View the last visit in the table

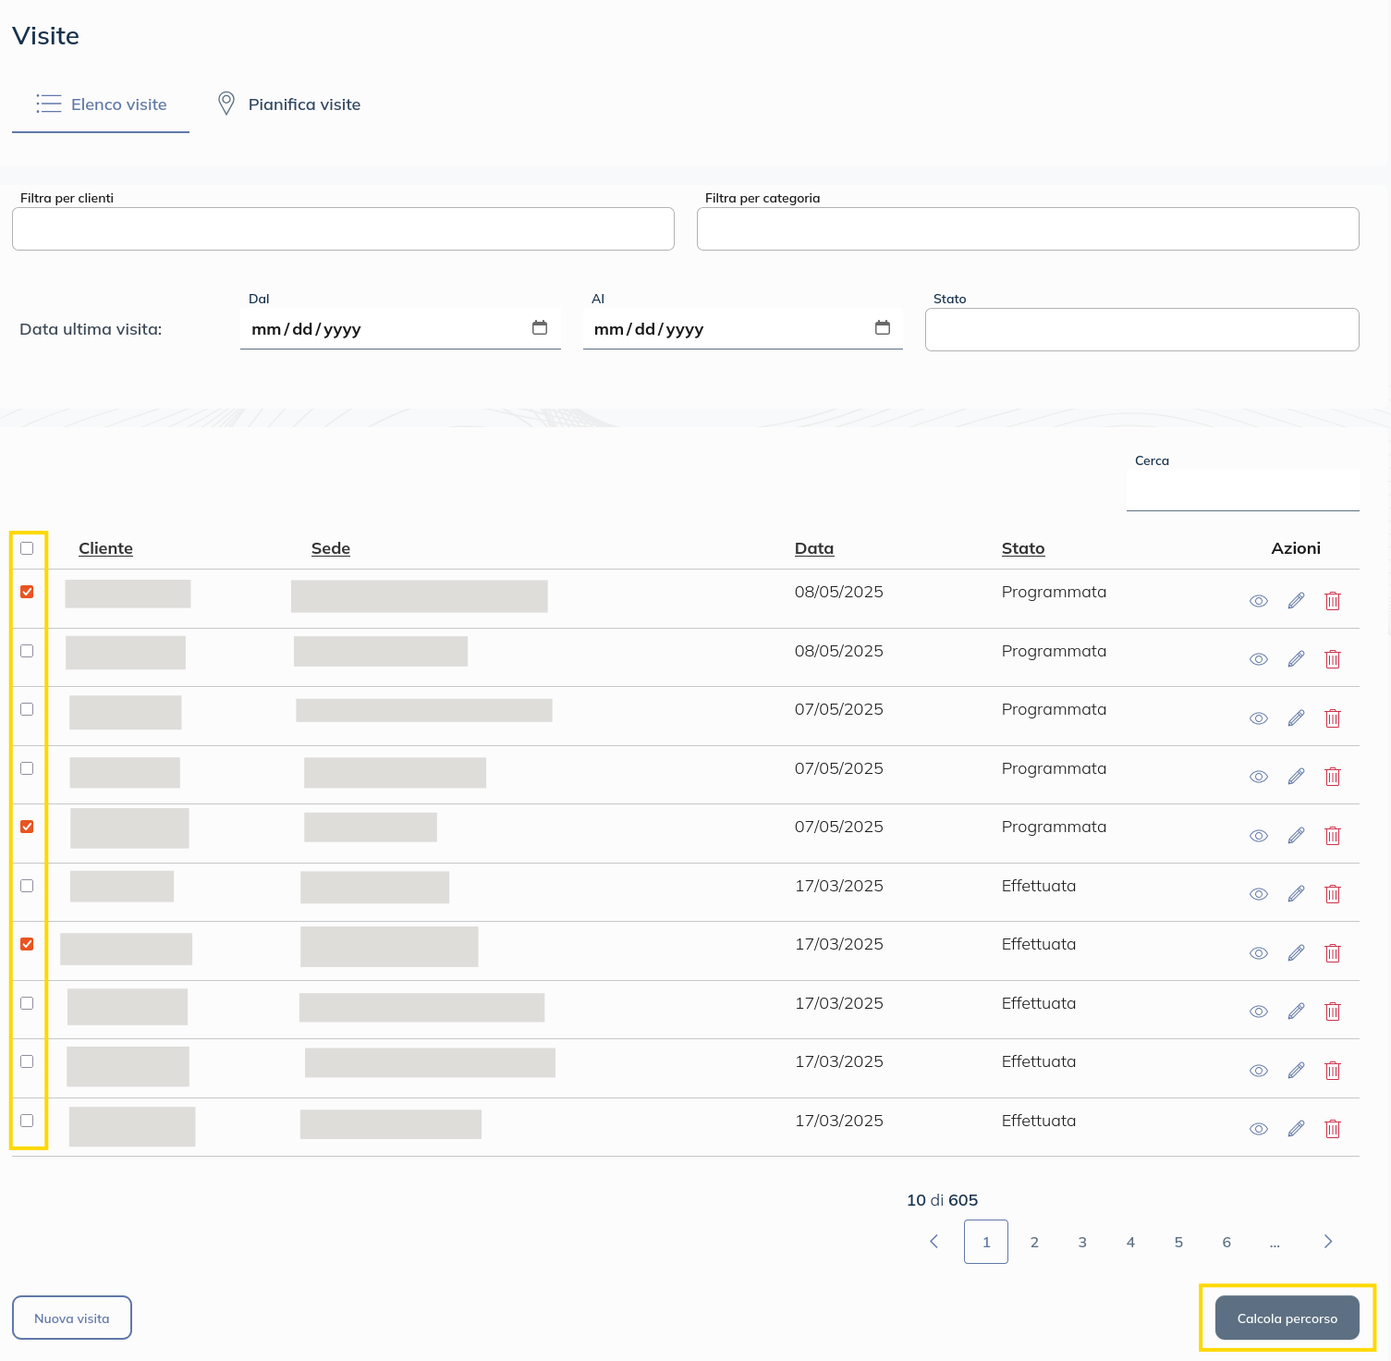[1258, 1129]
